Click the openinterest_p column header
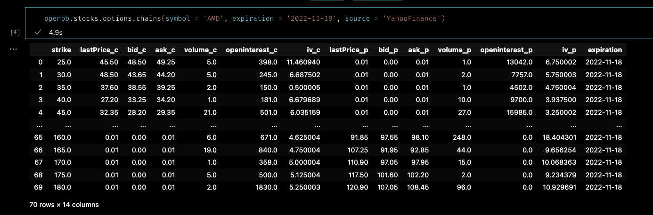The width and height of the screenshot is (653, 215). (x=506, y=49)
